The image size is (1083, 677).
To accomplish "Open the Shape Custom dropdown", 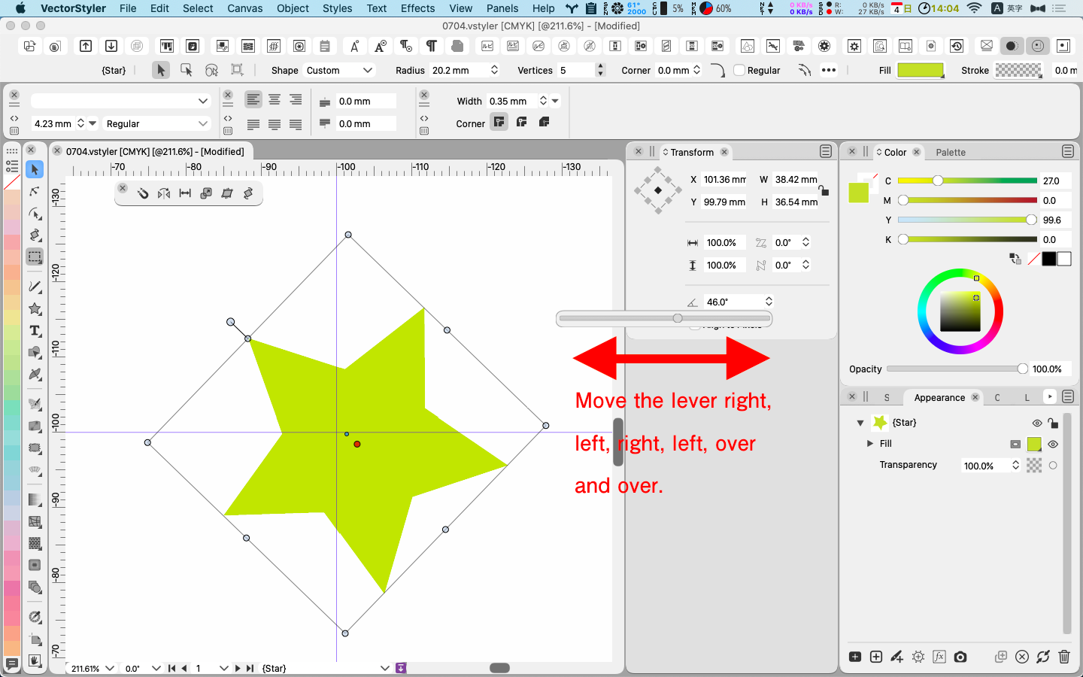I will 339,70.
